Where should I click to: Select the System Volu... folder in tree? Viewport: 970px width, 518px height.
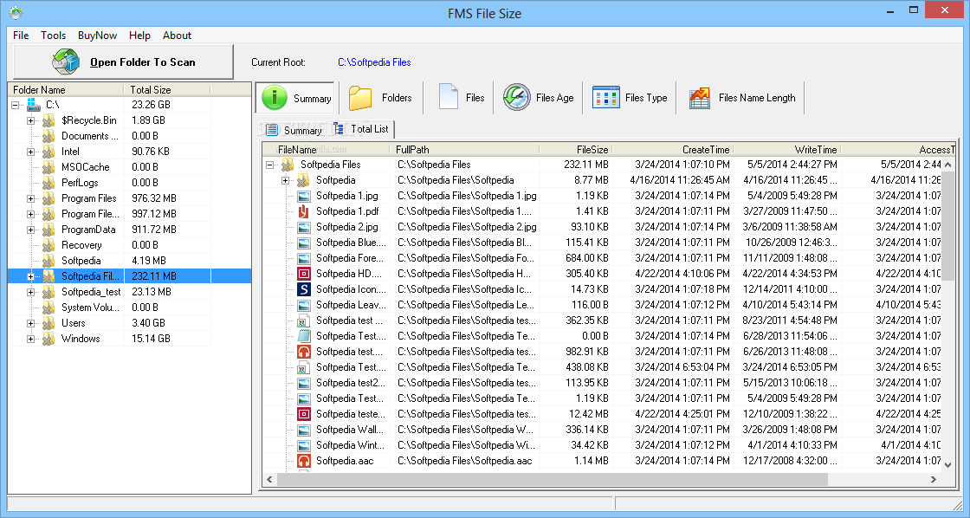(91, 308)
